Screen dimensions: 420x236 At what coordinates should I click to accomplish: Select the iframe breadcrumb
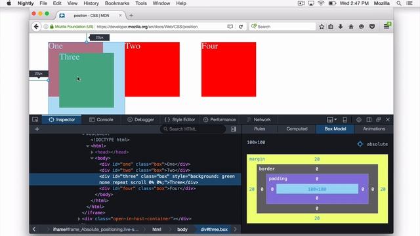[x=96, y=229]
